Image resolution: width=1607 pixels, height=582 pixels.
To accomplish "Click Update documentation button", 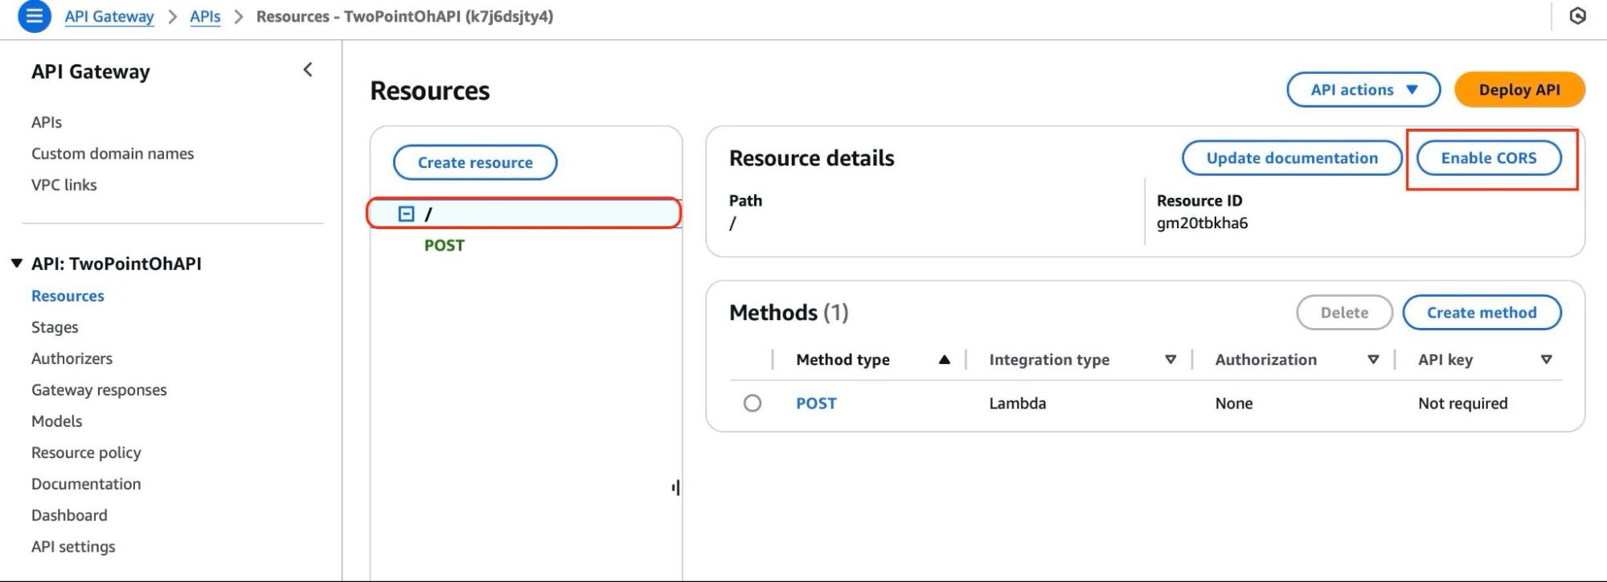I will pos(1292,158).
